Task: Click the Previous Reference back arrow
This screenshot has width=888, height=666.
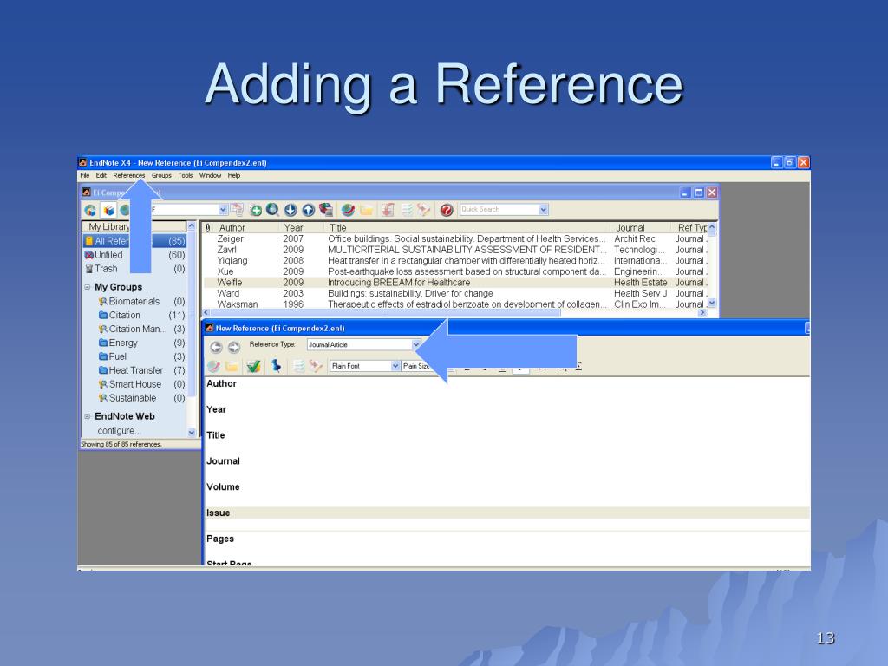Action: [216, 347]
